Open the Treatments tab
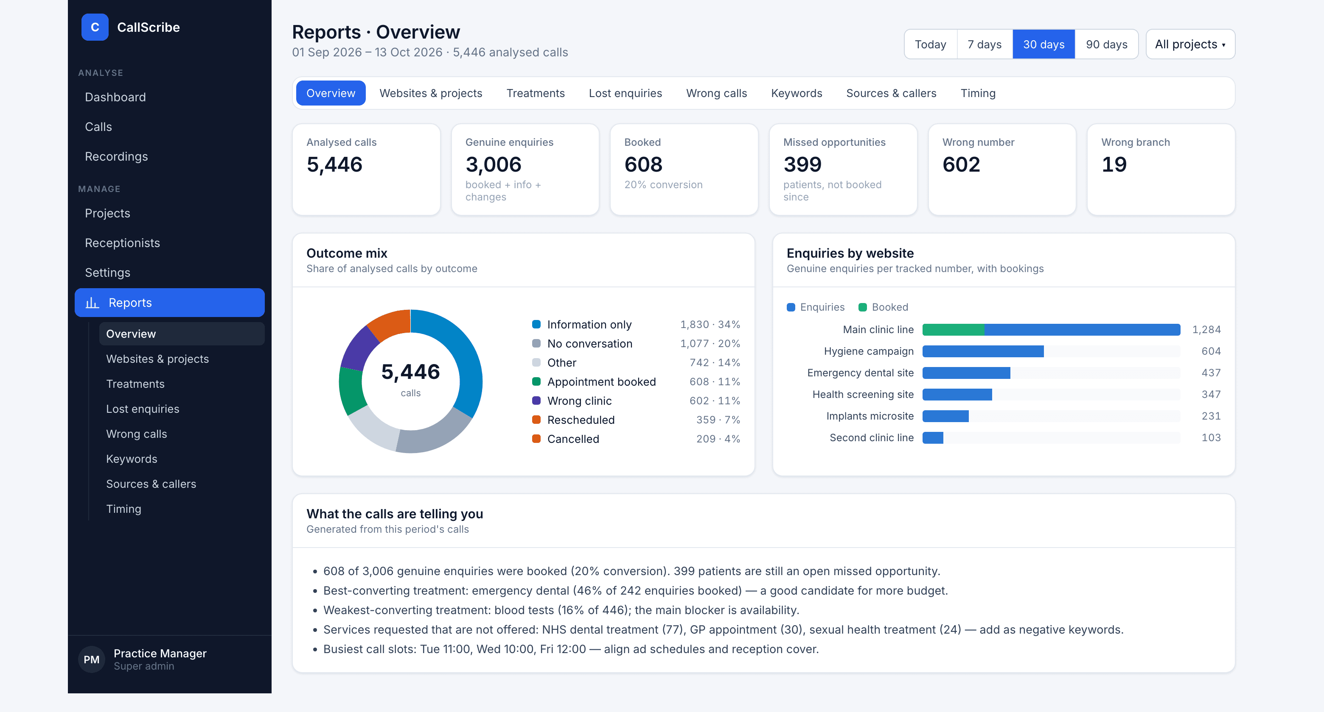 (x=535, y=93)
